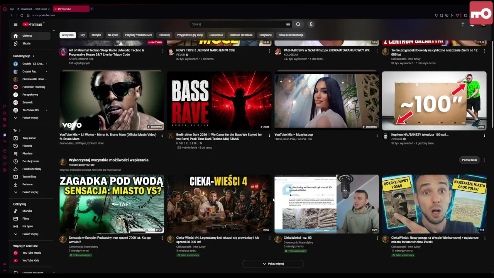Open the on-screen keyboard in search box
Image resolution: width=494 pixels, height=278 pixels.
coord(288,24)
